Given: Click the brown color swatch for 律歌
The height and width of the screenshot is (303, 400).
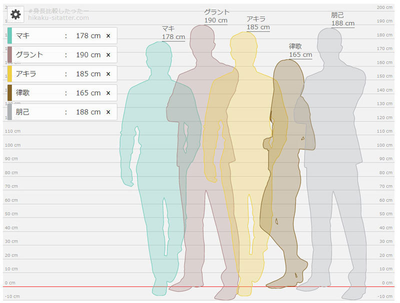Looking at the screenshot, I should pos(9,93).
